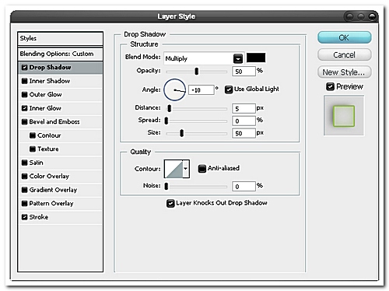This screenshot has width=389, height=291.
Task: Click the Noise slider handle
Action: click(166, 186)
